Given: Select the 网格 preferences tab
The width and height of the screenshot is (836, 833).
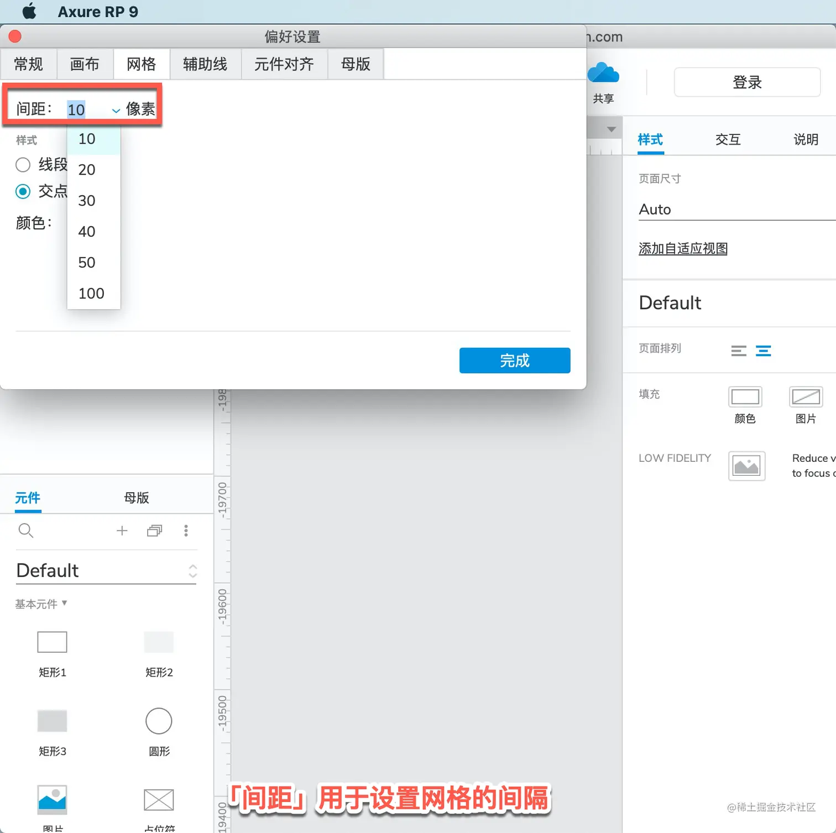Looking at the screenshot, I should [x=142, y=64].
